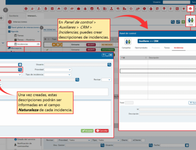Open the Revisar dropdown in dialog
Image resolution: width=196 pixels, height=150 pixels.
coord(106,80)
